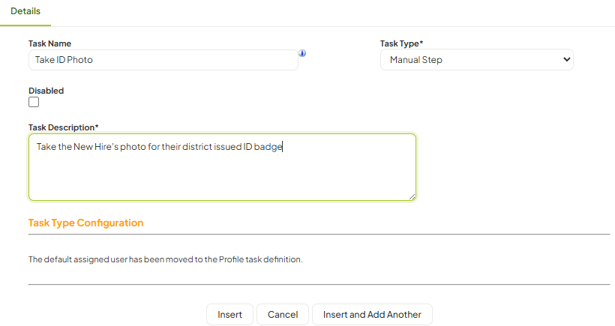Click the Disabled label

(46, 91)
